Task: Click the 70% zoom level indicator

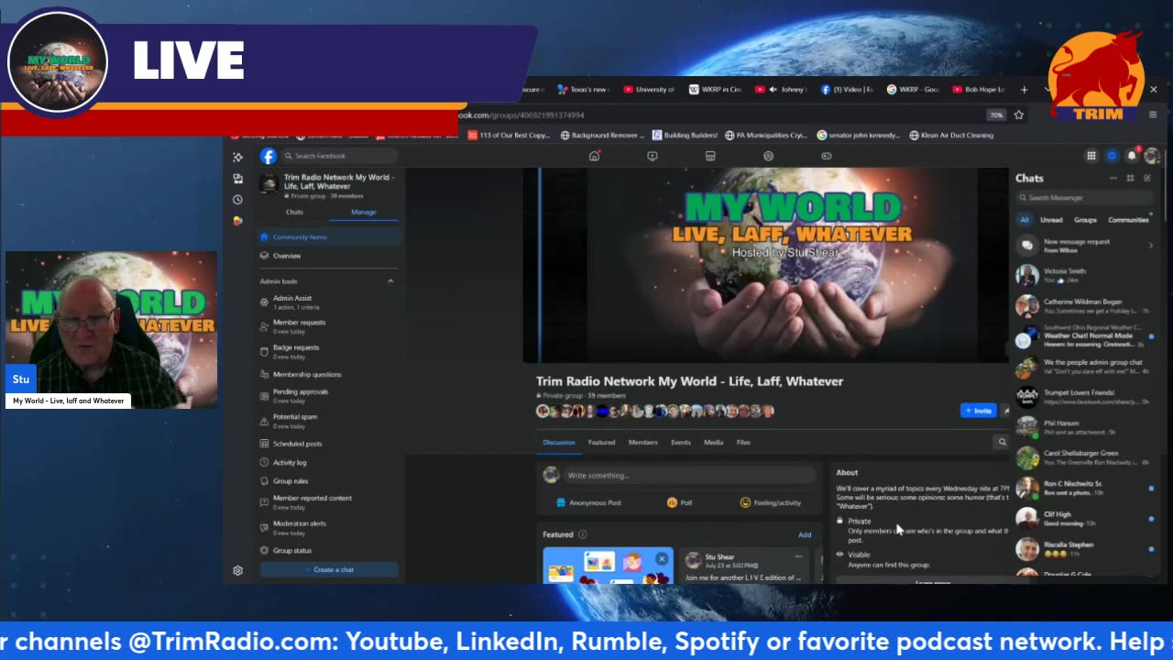Action: 996,115
